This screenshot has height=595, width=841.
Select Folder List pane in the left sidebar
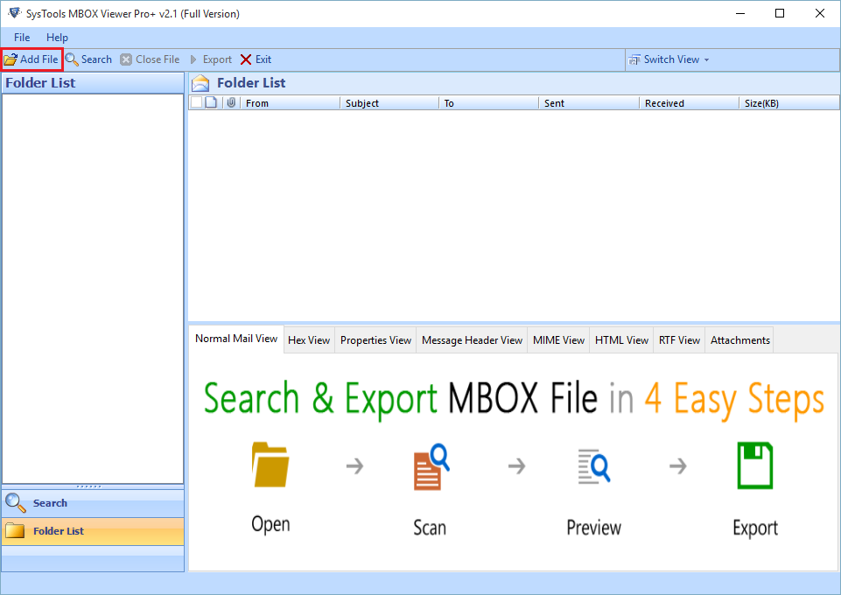pos(93,531)
